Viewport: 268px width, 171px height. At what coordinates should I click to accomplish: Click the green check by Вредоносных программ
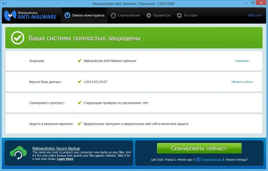(x=80, y=124)
